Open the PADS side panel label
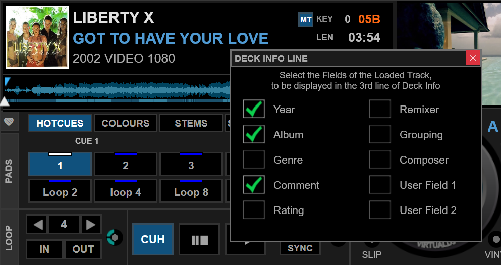 (x=9, y=171)
